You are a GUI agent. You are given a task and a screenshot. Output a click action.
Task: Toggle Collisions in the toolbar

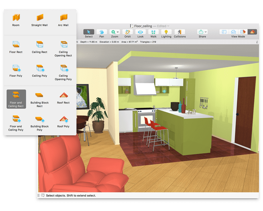coord(180,32)
